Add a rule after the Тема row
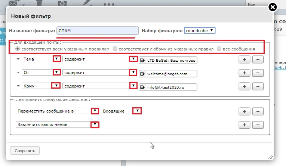This screenshot has height=166, width=286. (x=245, y=59)
